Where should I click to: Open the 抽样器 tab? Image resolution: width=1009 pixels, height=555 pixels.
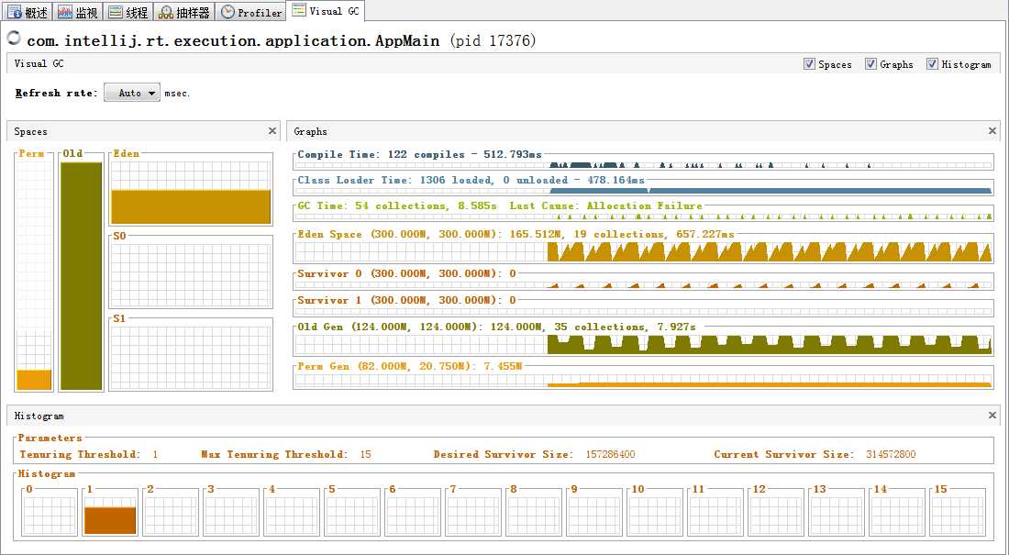184,12
